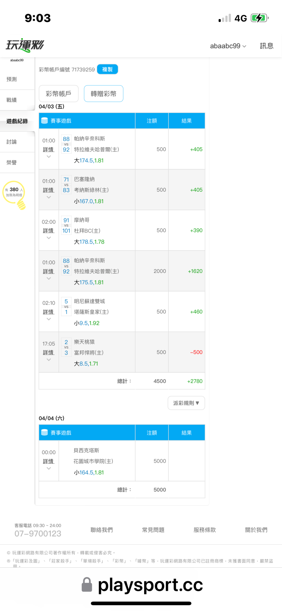
Task: Open the 預測 sidebar menu item
Action: [x=12, y=79]
